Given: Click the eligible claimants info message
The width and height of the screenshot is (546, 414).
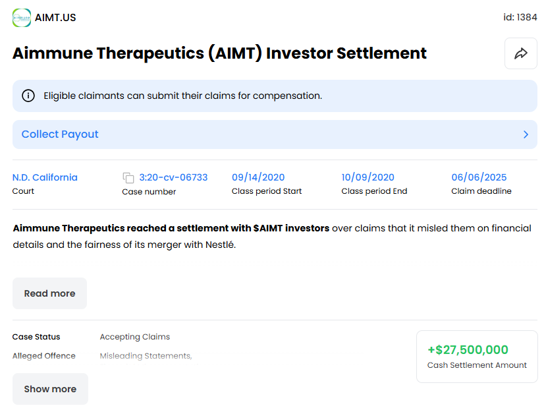Looking at the screenshot, I should [x=183, y=96].
